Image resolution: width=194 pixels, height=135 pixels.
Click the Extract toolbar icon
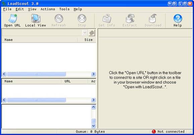pyautogui.click(x=130, y=20)
